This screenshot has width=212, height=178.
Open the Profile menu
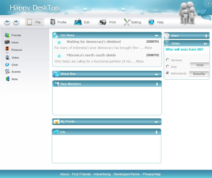pos(58,22)
